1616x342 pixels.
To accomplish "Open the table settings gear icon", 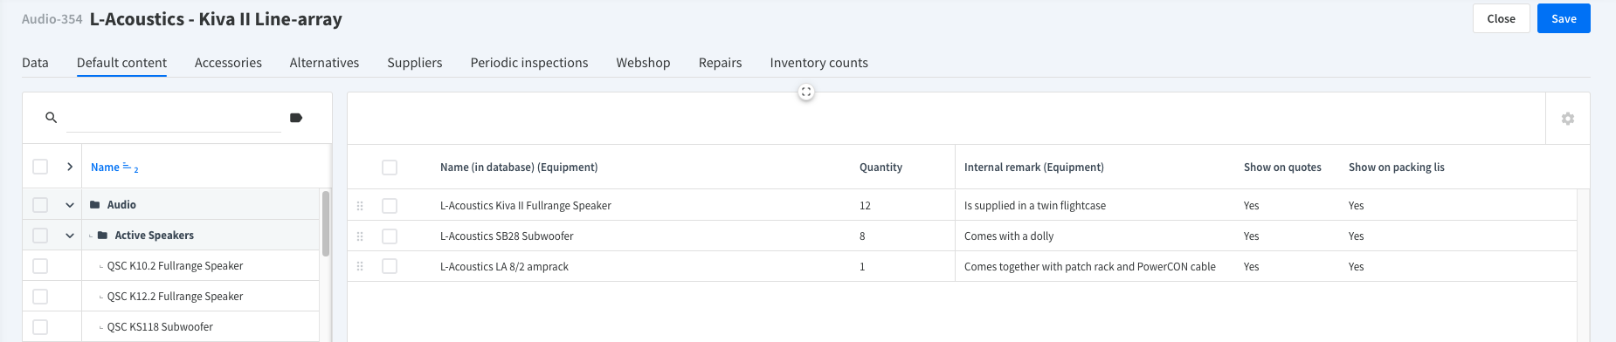I will [x=1568, y=119].
